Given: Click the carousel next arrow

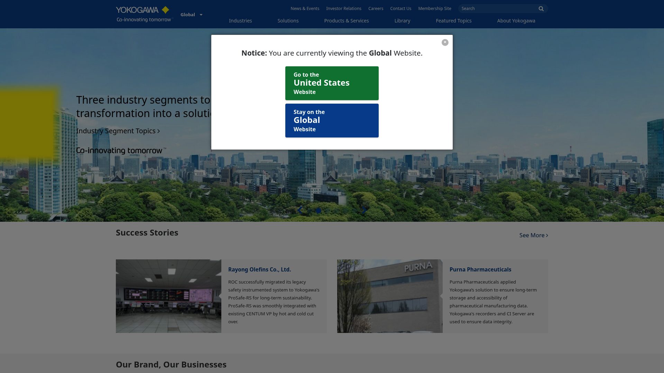Looking at the screenshot, I should (x=364, y=210).
